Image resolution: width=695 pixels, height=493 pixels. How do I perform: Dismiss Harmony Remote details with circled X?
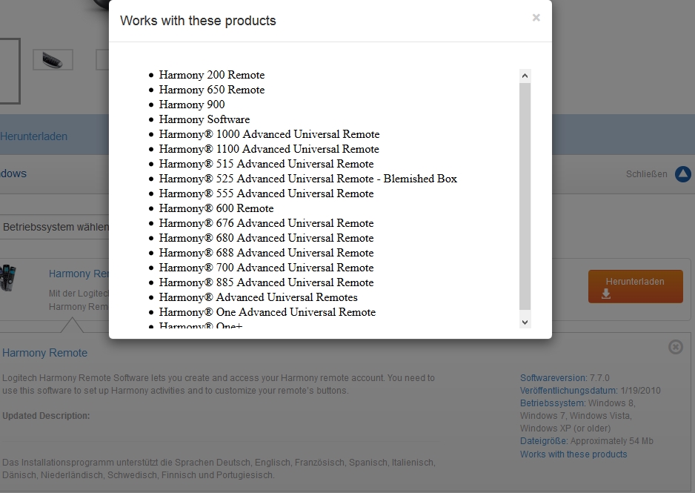676,347
